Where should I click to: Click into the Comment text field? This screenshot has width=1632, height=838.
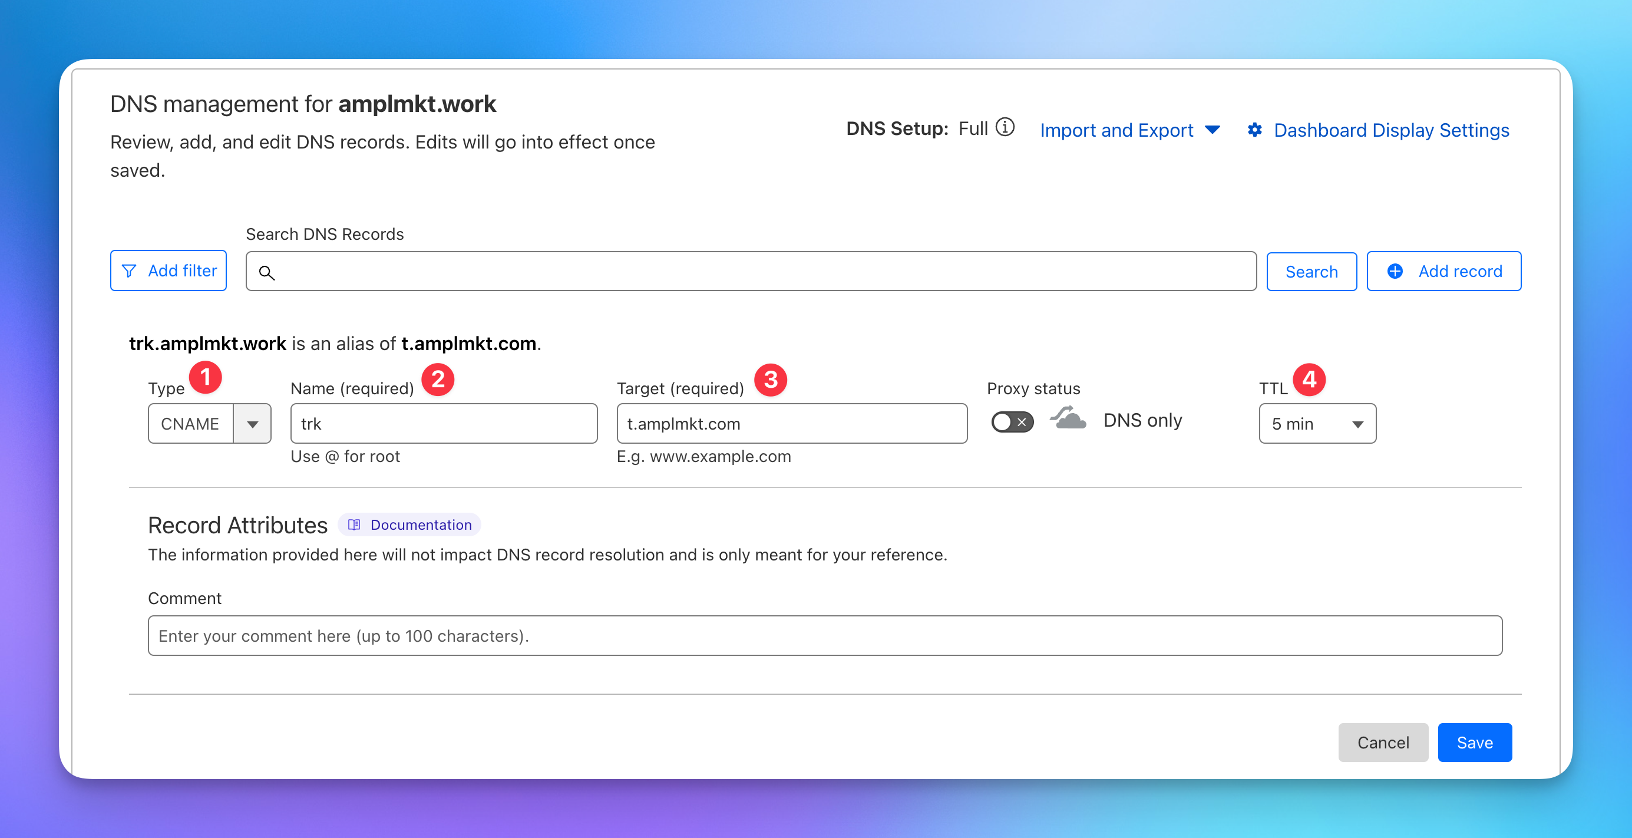click(824, 636)
